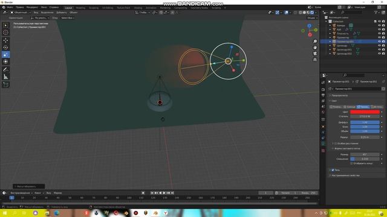Open the red light color swatch
The width and height of the screenshot is (387, 217).
point(365,112)
